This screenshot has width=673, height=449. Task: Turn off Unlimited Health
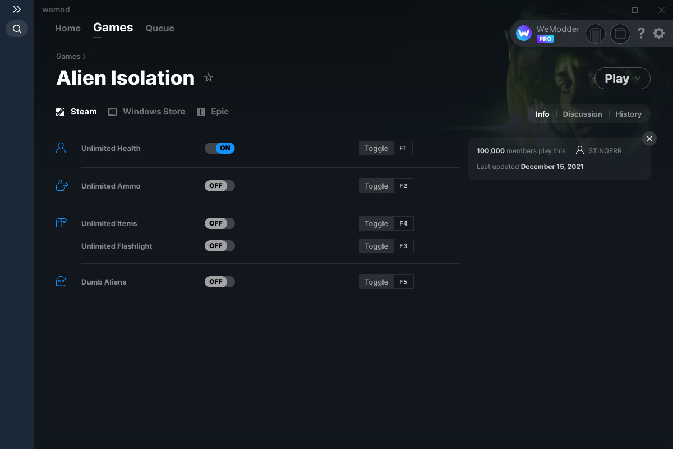219,148
